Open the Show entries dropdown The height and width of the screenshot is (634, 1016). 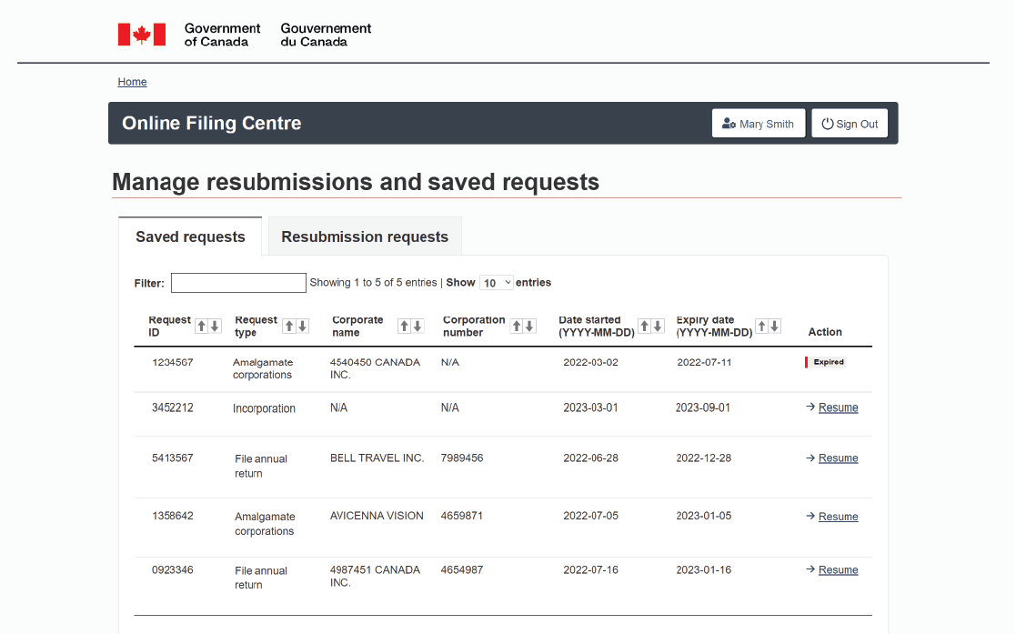(x=496, y=282)
